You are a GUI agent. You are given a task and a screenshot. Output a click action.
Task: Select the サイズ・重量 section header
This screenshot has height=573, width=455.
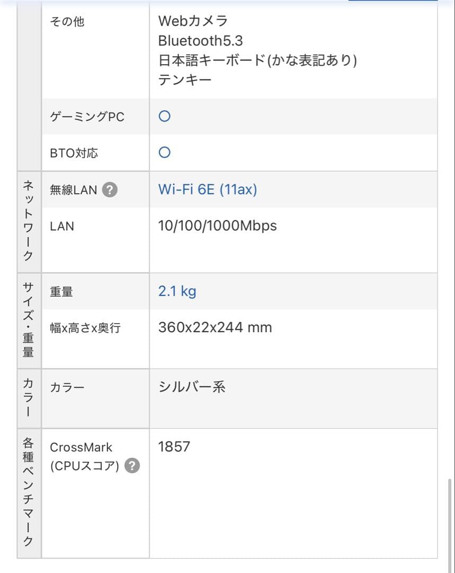tap(29, 320)
